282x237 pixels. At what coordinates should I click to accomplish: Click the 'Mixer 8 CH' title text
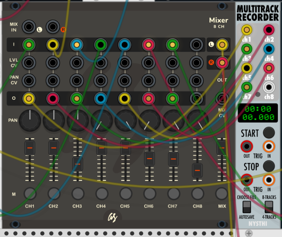pos(219,22)
